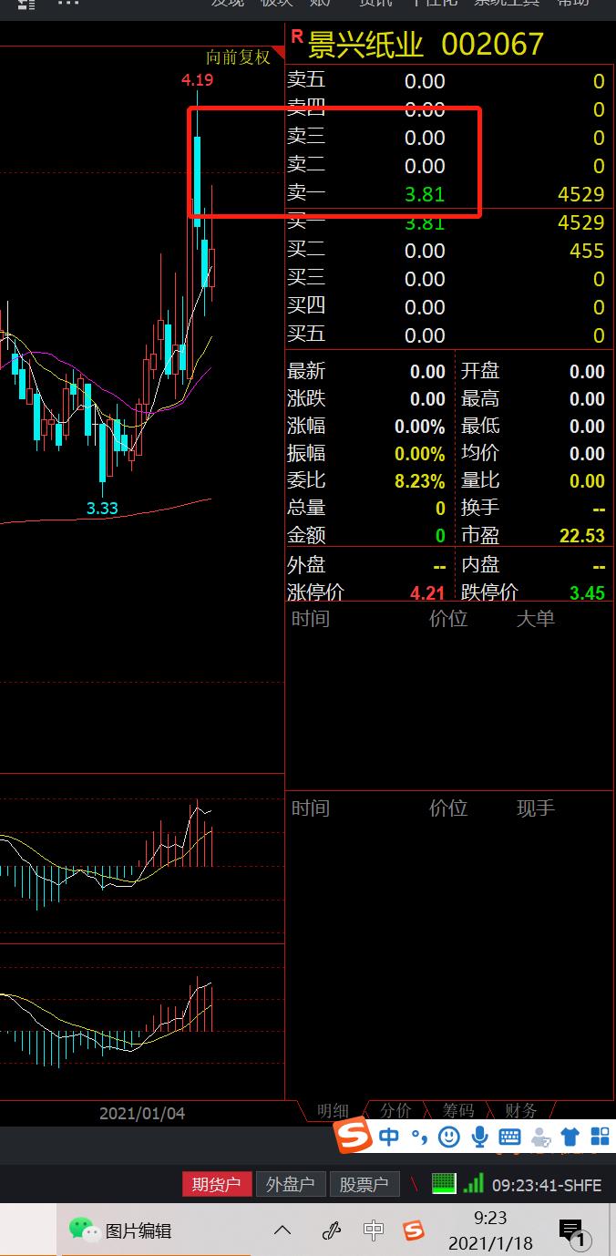Switch to the 财务 tab
Screen dimensions: 616x1256
pyautogui.click(x=521, y=1111)
